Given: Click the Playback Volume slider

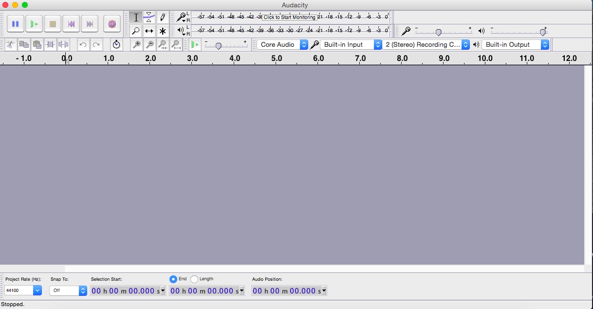Looking at the screenshot, I should (x=519, y=31).
